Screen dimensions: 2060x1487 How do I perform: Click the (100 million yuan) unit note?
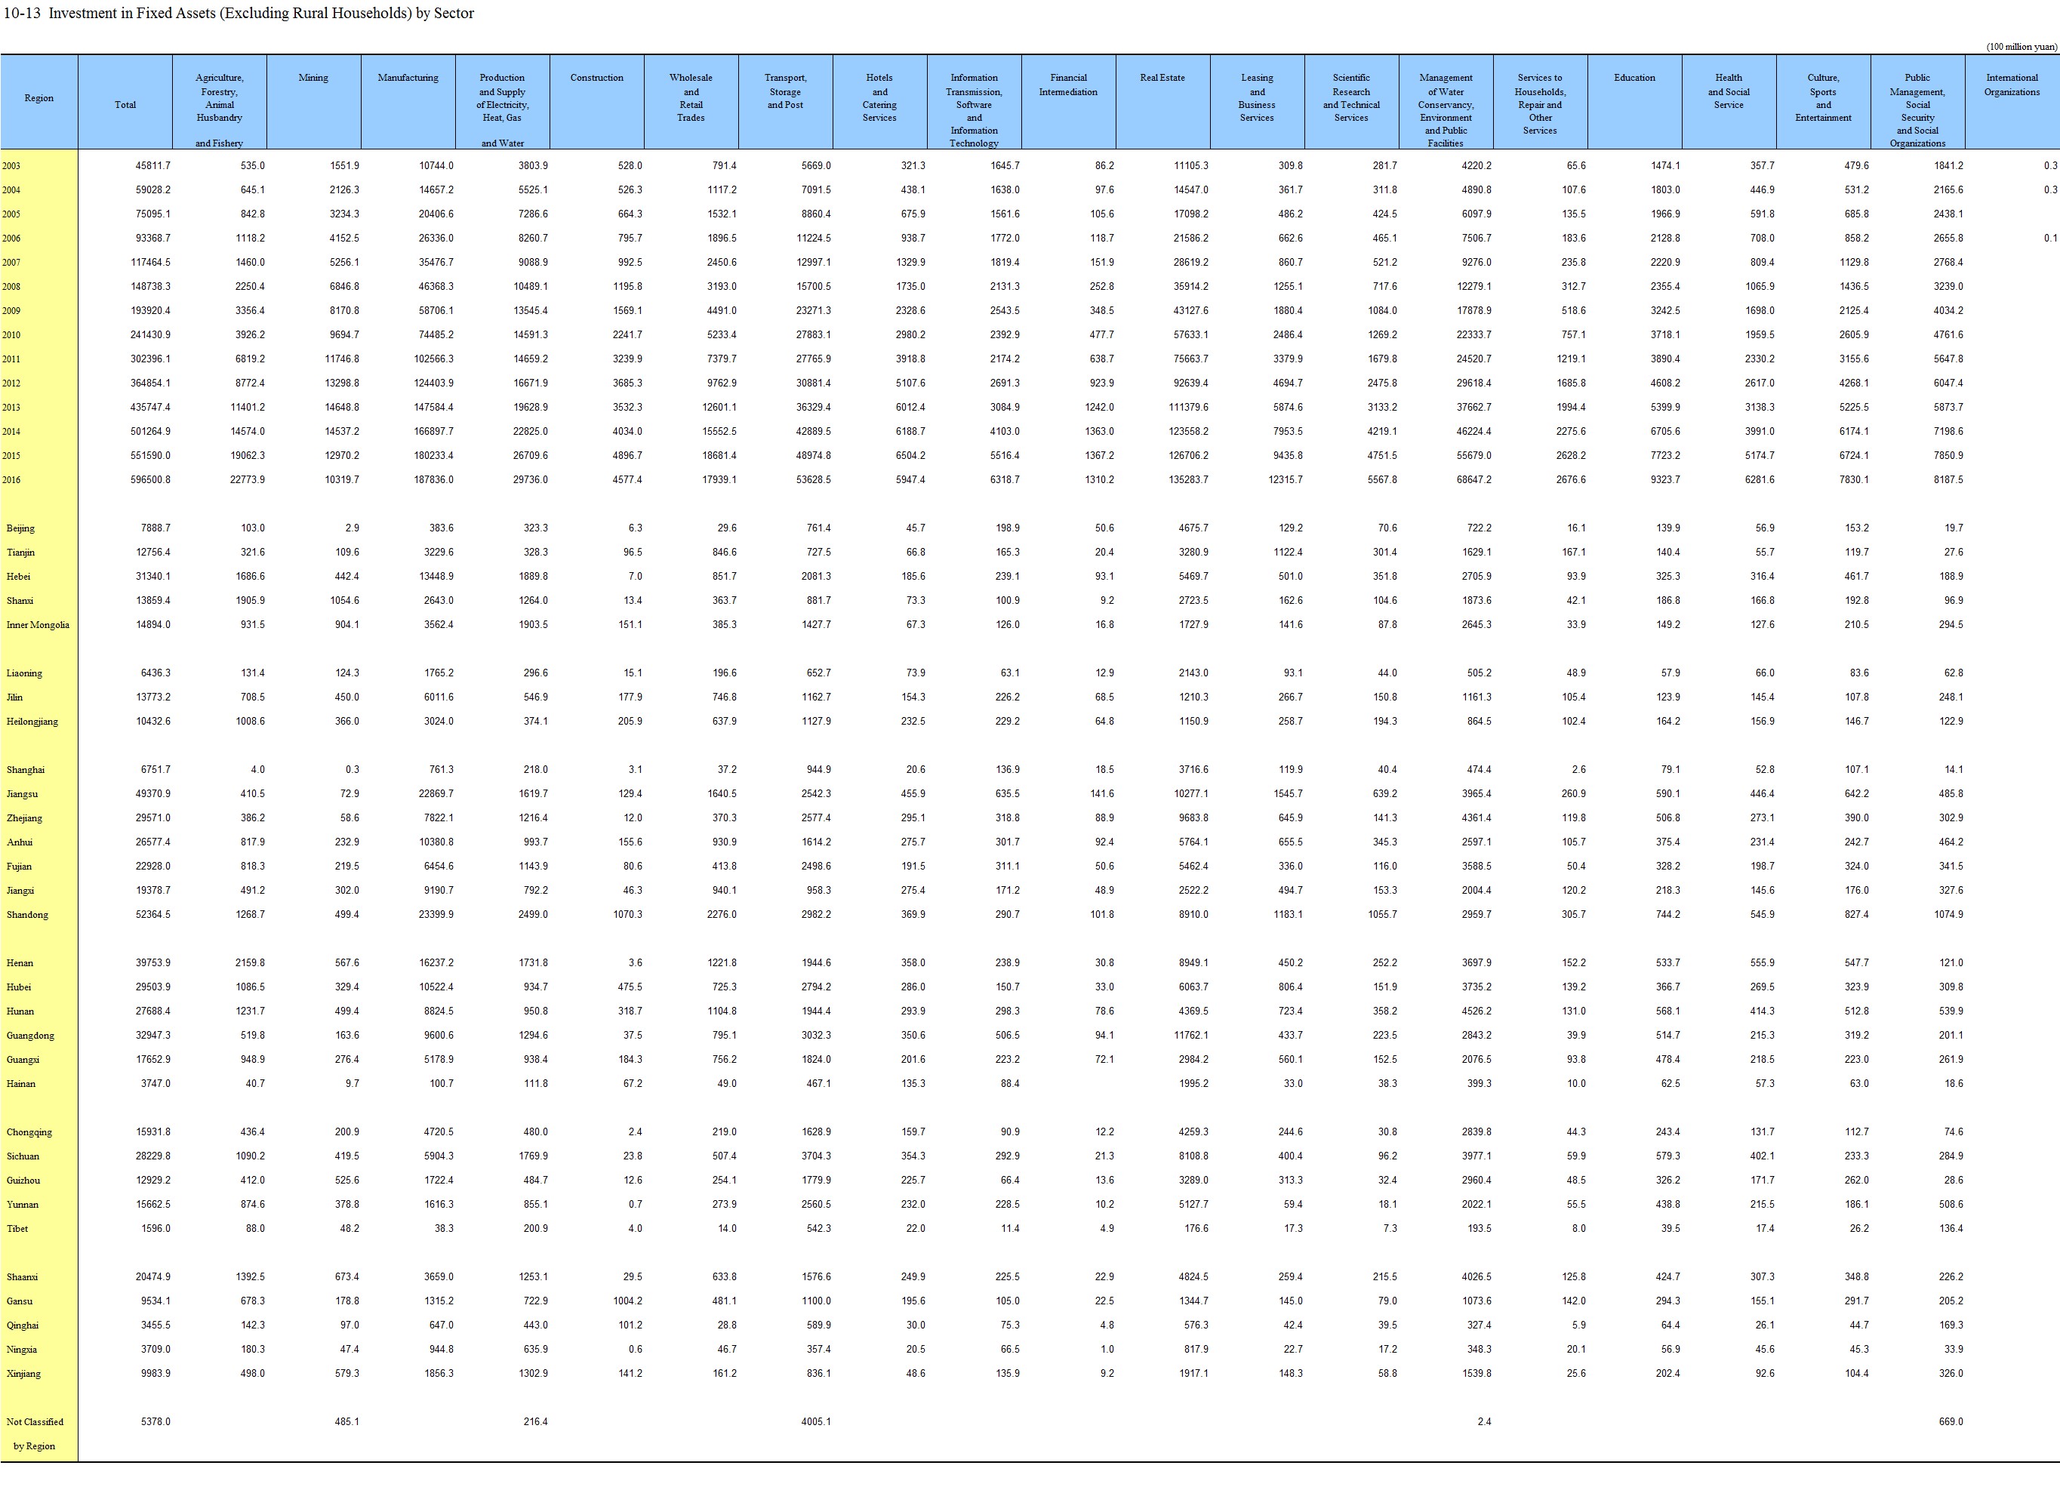point(2021,48)
